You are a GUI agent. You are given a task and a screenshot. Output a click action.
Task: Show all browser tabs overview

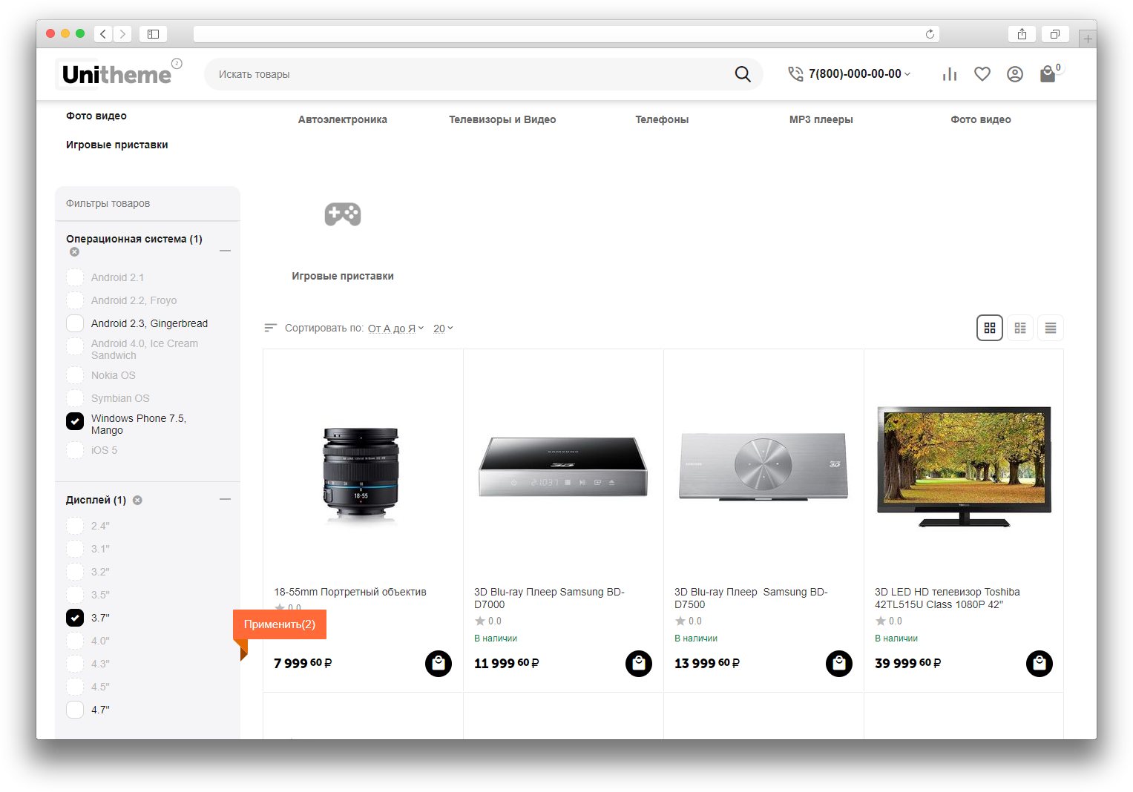pos(1055,34)
